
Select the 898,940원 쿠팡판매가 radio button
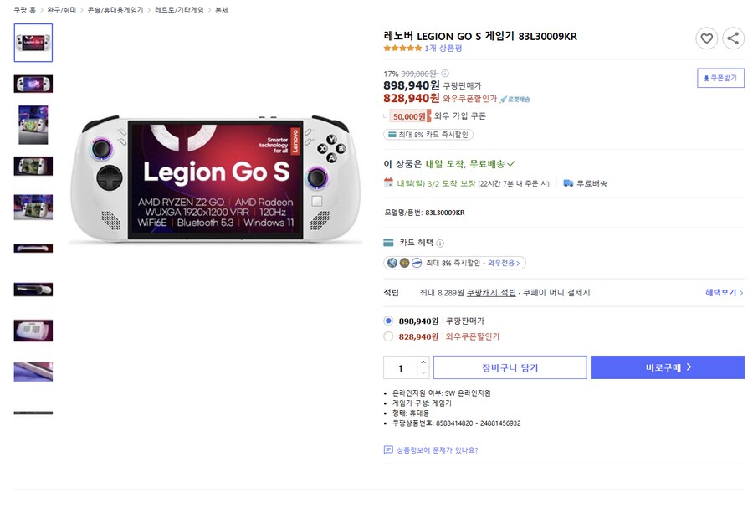387,321
